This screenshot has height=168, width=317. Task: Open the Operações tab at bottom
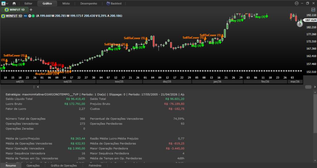click(x=33, y=166)
